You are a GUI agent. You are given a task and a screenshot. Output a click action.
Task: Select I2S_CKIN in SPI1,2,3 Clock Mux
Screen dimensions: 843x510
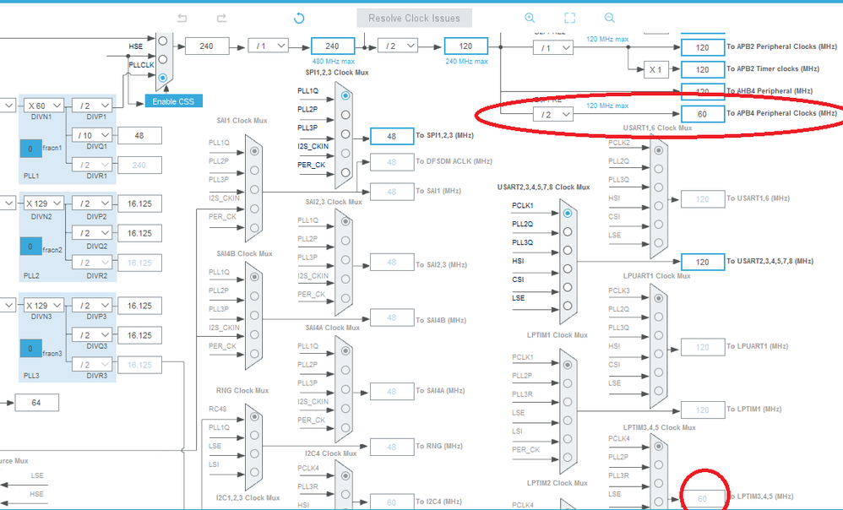tap(345, 153)
